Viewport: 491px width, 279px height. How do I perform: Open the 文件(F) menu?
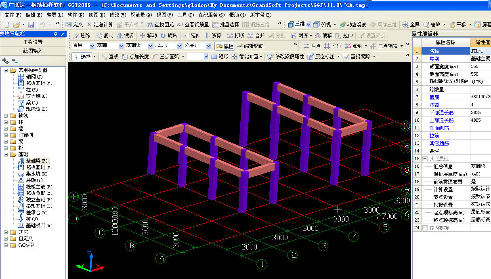(x=13, y=15)
